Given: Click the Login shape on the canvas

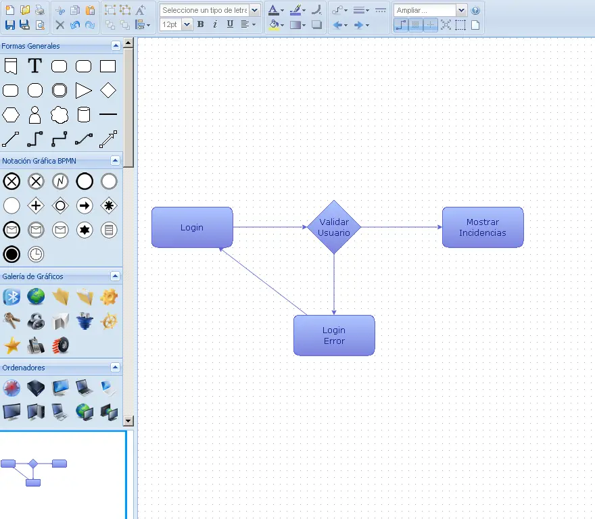Looking at the screenshot, I should 192,227.
